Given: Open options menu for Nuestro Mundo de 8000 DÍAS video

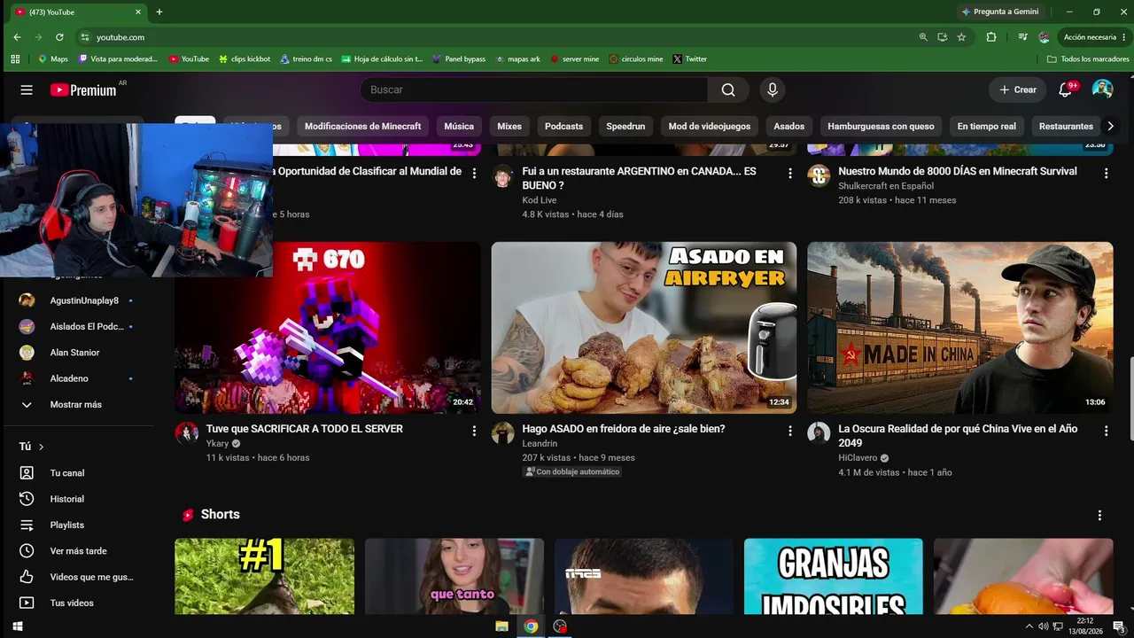Looking at the screenshot, I should point(1106,174).
